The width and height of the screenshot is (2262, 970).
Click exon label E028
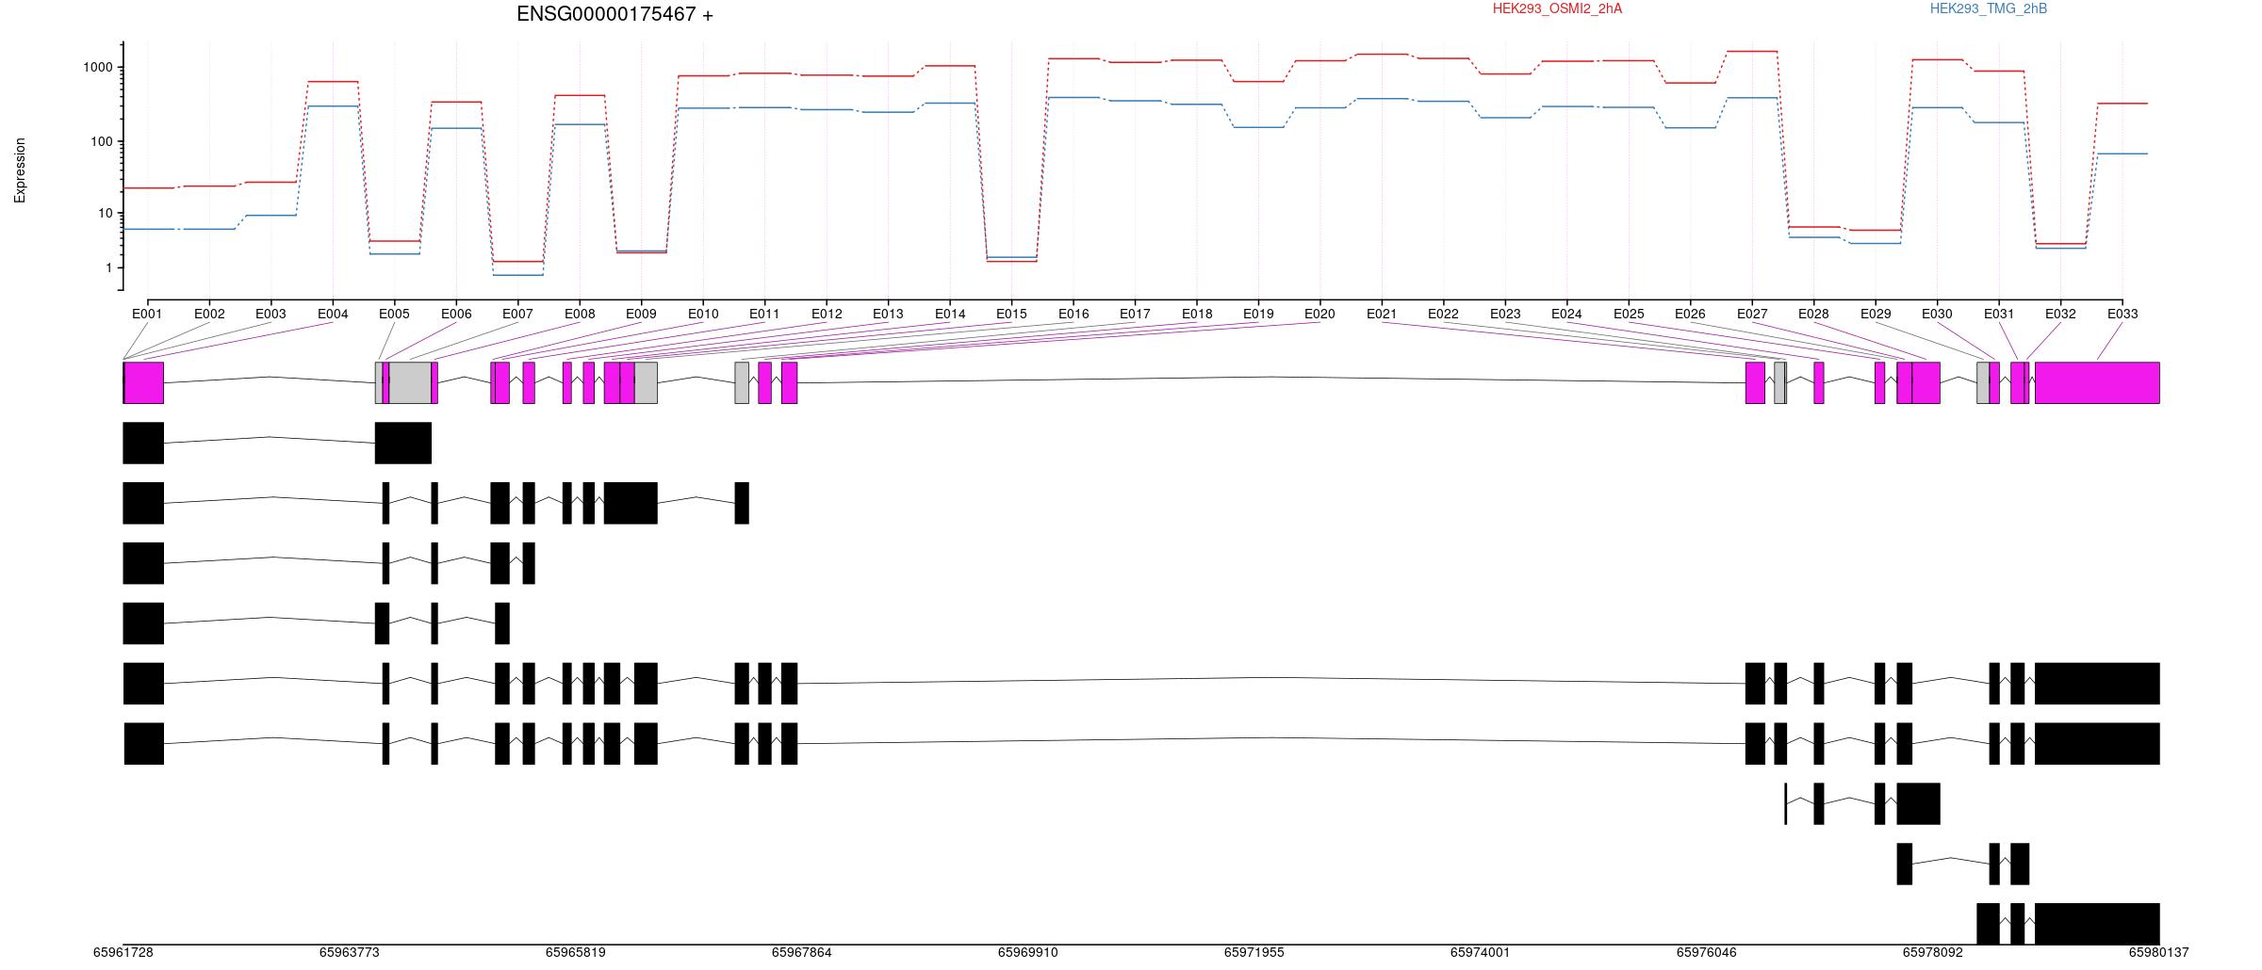(x=1813, y=314)
